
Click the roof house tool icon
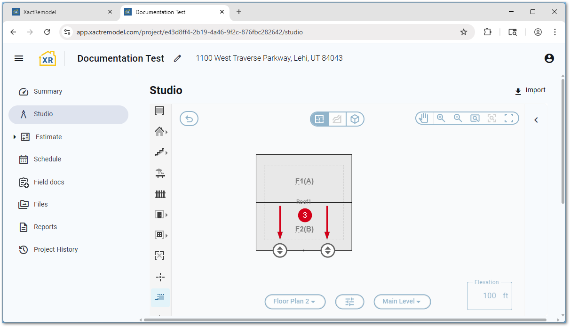[159, 132]
